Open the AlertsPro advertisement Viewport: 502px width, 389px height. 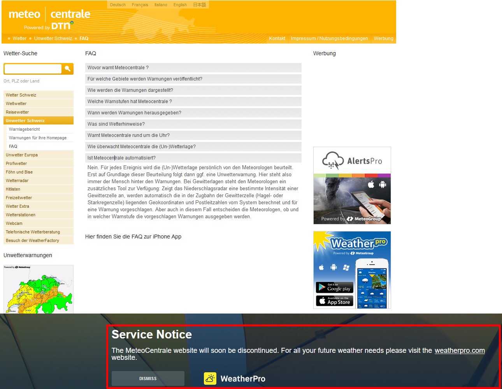click(352, 186)
